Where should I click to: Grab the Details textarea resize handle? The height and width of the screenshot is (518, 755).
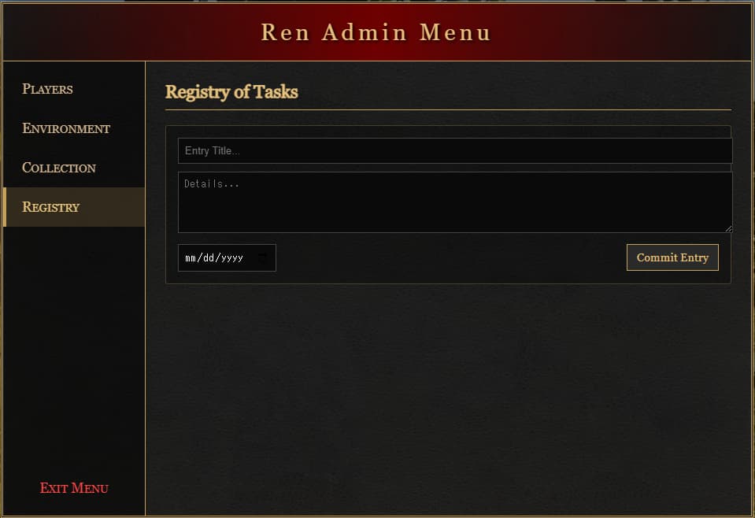(728, 228)
